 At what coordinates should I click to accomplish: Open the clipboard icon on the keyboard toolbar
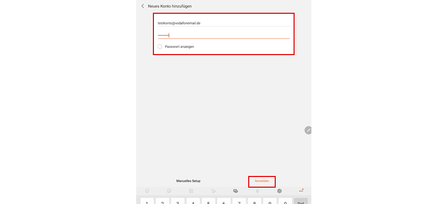235,191
